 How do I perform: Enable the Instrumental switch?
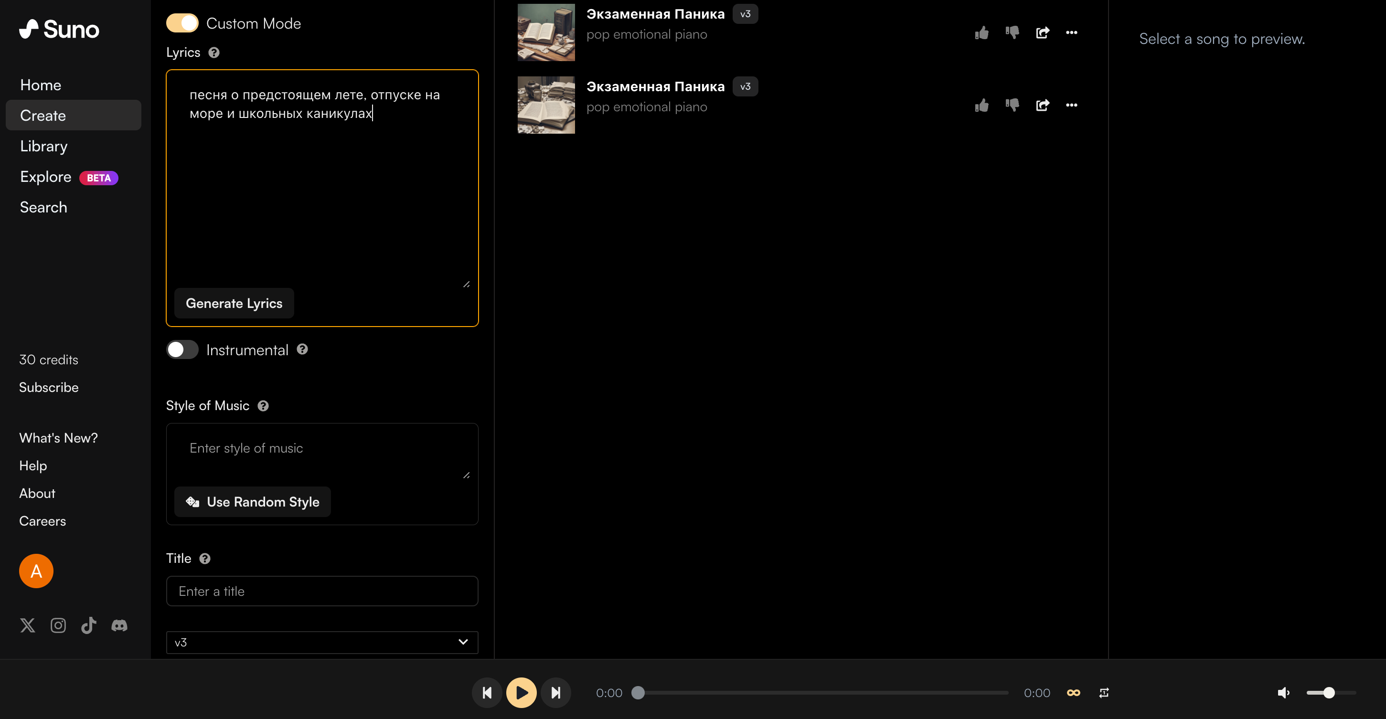[182, 350]
